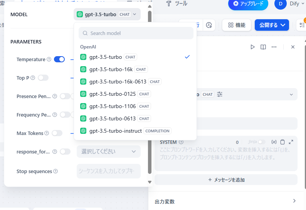Select gpt-3.5-turbo-instruct completion model
The image size is (306, 210).
135,131
